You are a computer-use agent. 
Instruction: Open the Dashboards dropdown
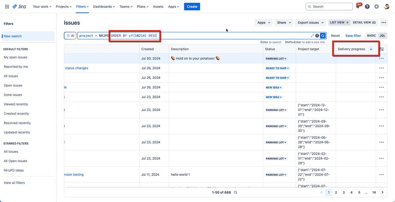coord(104,7)
